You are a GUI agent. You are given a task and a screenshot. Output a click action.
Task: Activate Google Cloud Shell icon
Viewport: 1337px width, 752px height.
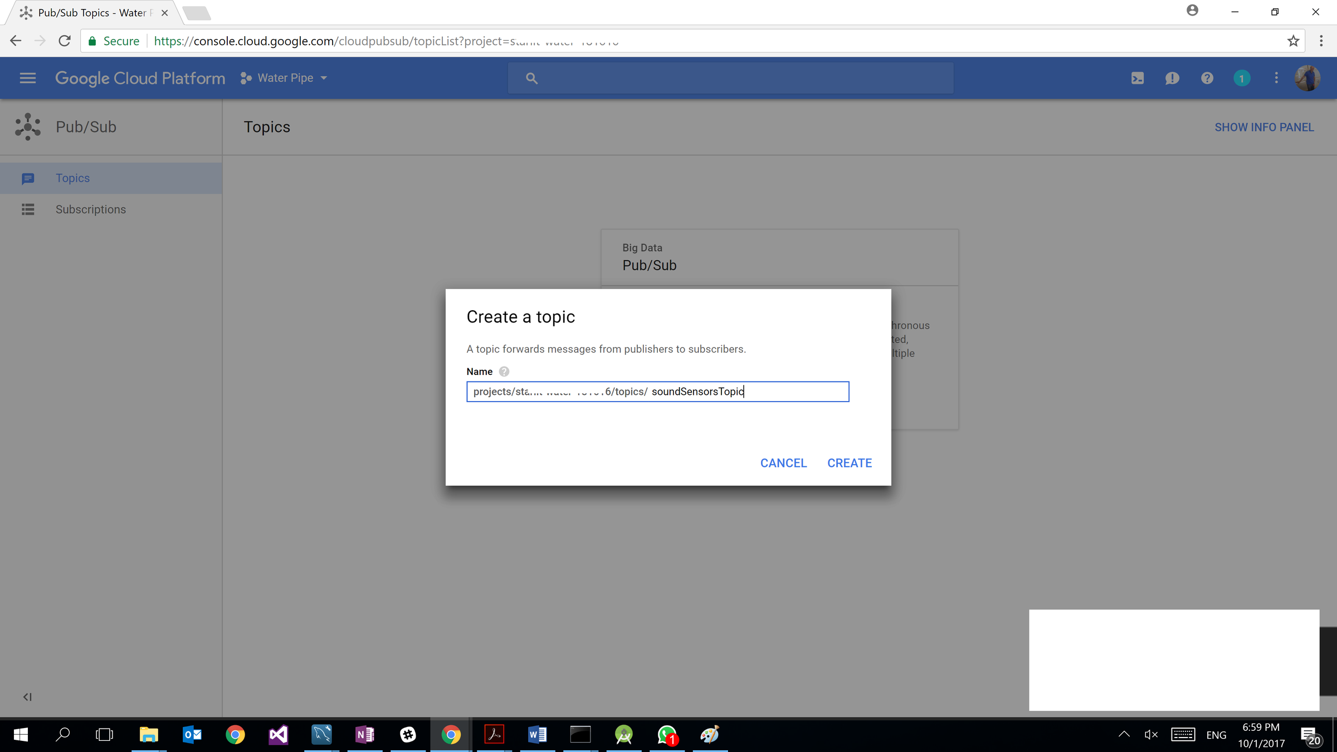pos(1137,79)
